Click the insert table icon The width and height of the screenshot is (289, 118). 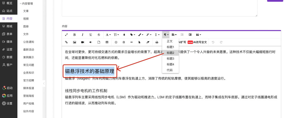click(x=107, y=42)
